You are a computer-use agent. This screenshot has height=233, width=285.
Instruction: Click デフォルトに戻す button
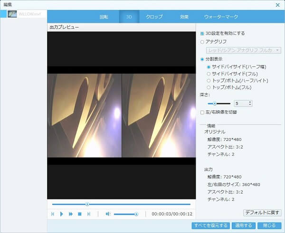262,213
